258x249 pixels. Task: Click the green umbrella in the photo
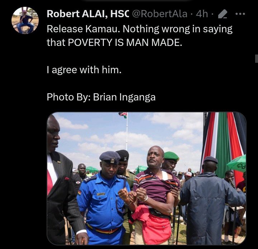pos(237,164)
